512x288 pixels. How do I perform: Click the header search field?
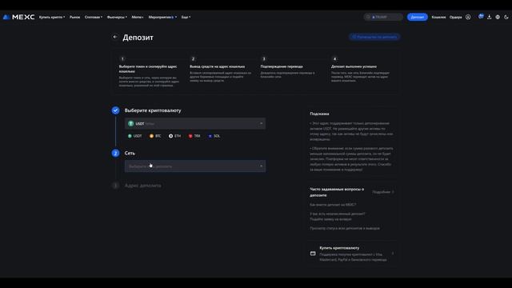pos(383,17)
